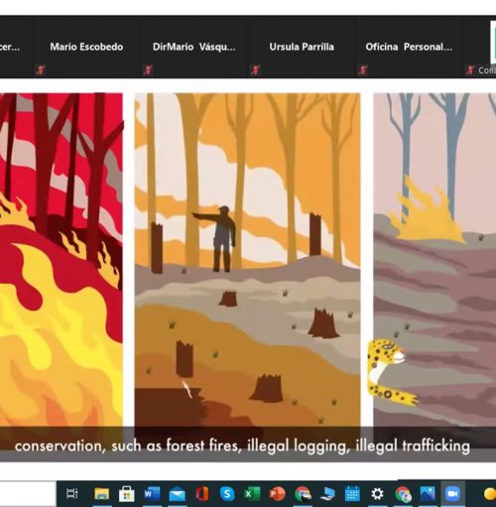Screen dimensions: 496x507
Task: Select Oficina Personal... participant tile
Action: (x=409, y=47)
